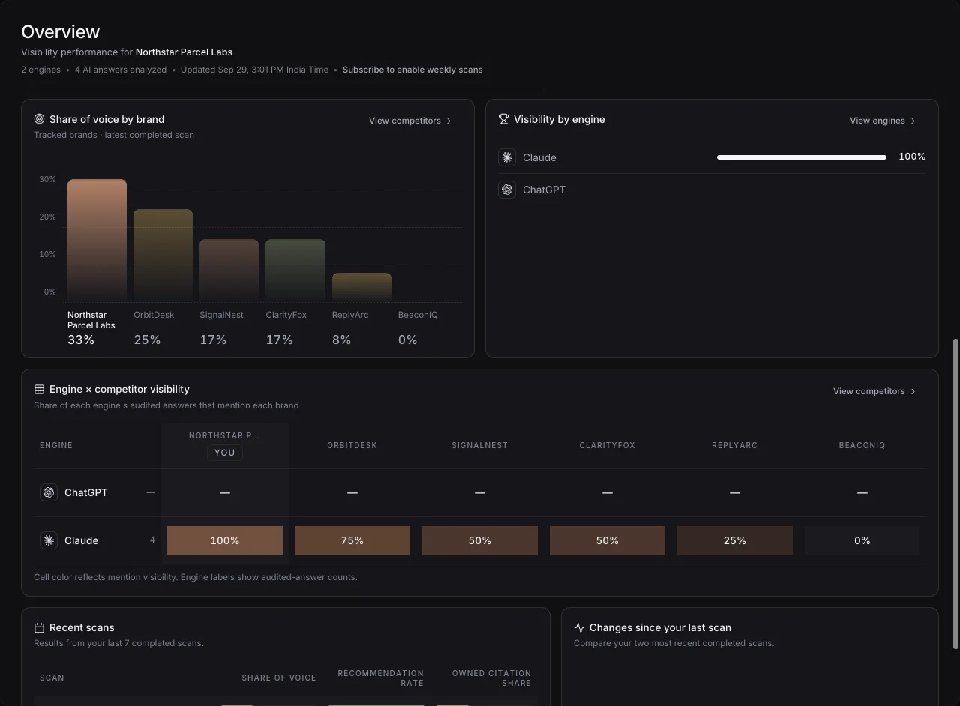
Task: Click Claude's 75% OrbitDesk cell
Action: [352, 540]
